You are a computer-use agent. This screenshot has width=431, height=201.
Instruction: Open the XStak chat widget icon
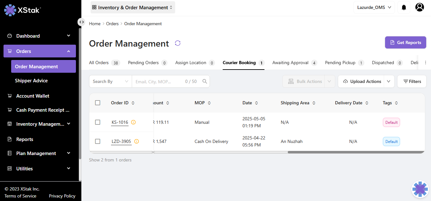[420, 190]
